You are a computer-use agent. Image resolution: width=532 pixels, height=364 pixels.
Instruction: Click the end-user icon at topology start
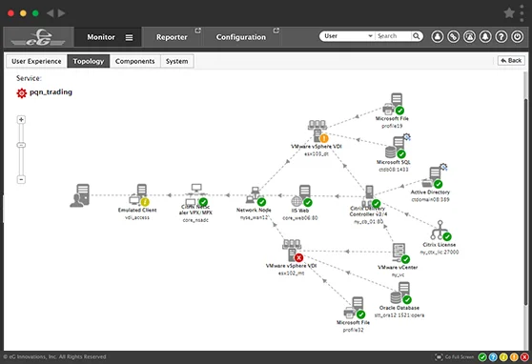(80, 195)
